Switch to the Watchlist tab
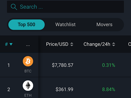 [x=65, y=24]
